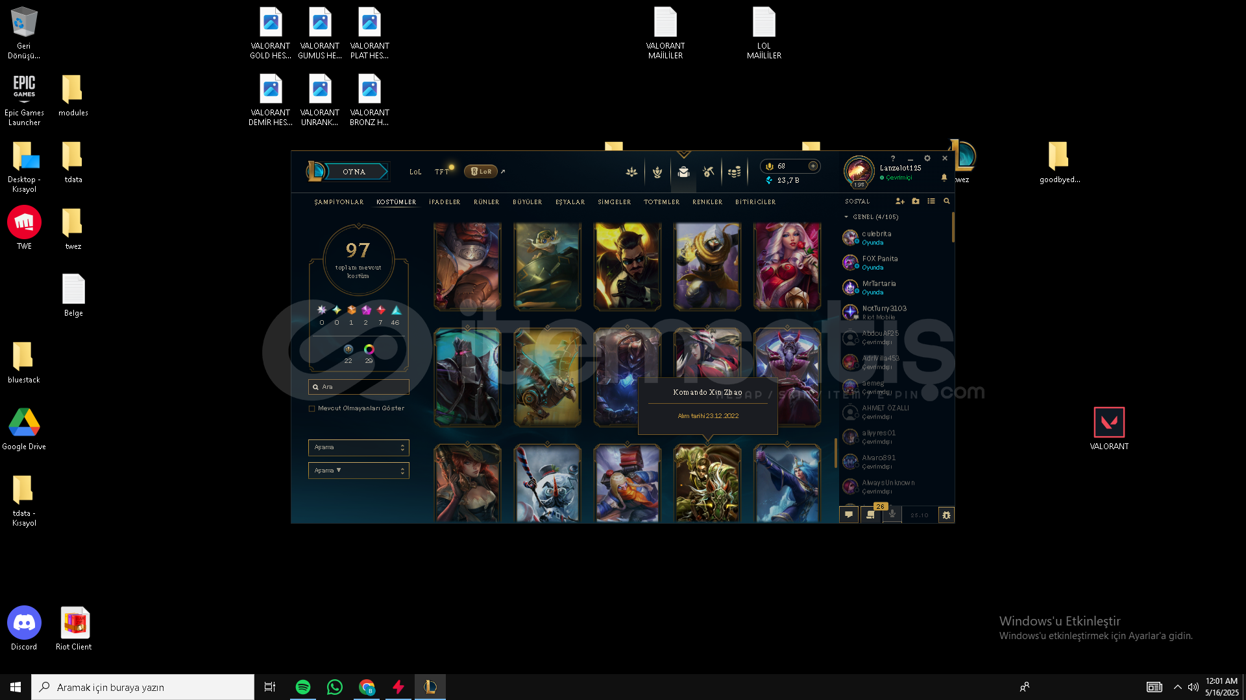Select friend Alvaro891
Image resolution: width=1246 pixels, height=700 pixels.
pos(895,462)
